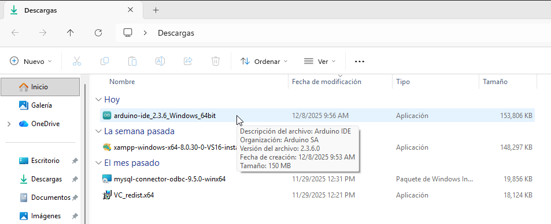Image resolution: width=551 pixels, height=224 pixels.
Task: Open Descargas in quick access sidebar
Action: [46, 179]
